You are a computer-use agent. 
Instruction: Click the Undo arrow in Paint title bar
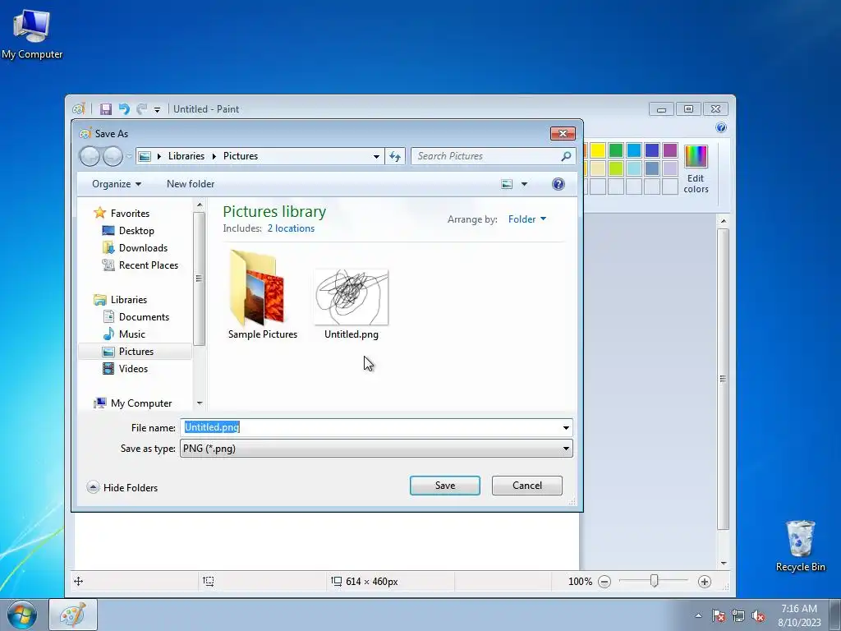pyautogui.click(x=124, y=109)
